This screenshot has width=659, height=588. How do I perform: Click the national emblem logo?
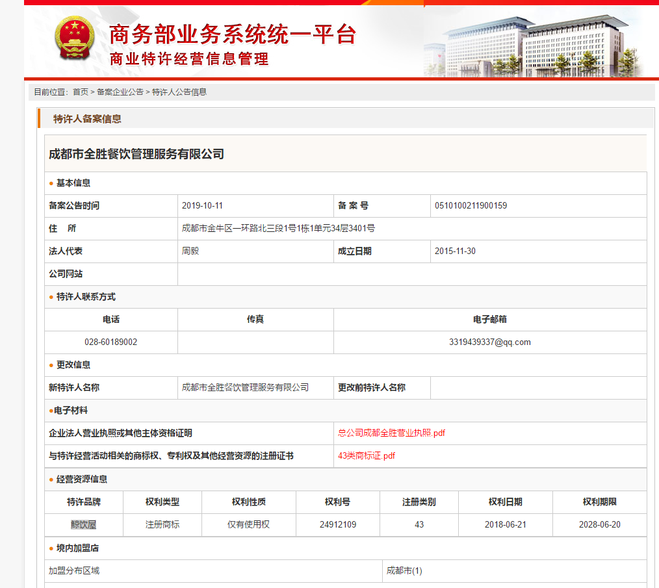75,38
